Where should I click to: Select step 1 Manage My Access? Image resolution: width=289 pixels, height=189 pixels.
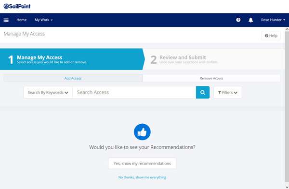(x=72, y=59)
